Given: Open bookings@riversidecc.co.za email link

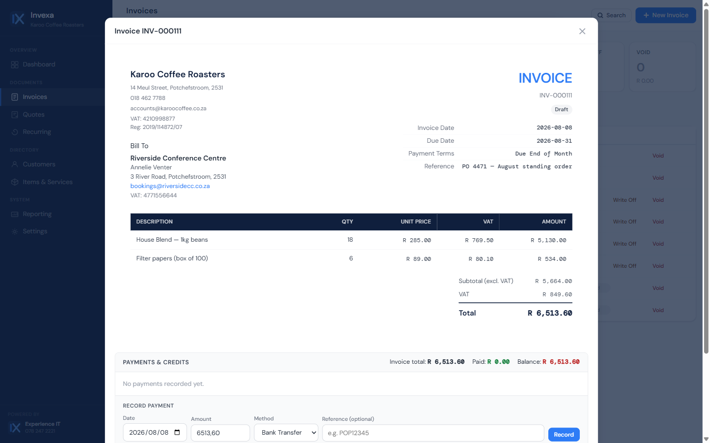Looking at the screenshot, I should (170, 186).
